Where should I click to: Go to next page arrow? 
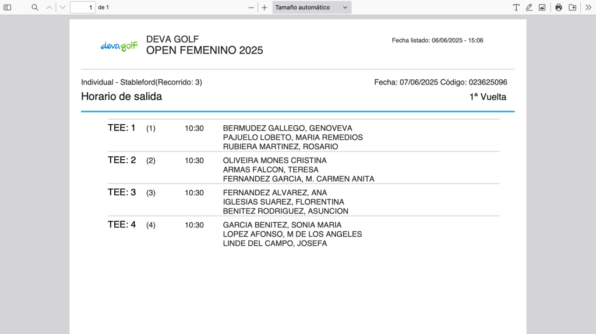pyautogui.click(x=62, y=8)
